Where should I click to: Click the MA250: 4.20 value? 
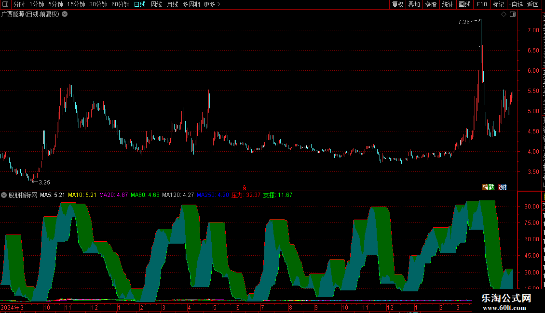point(213,195)
